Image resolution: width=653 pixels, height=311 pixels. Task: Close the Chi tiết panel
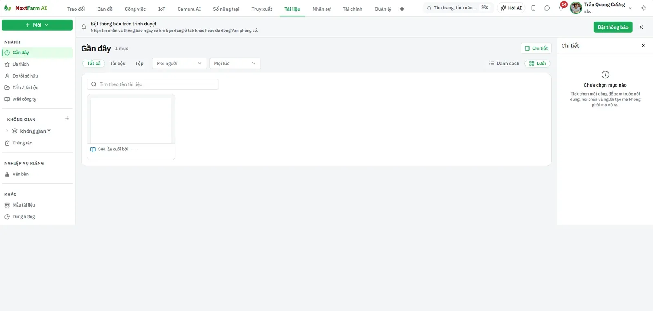643,46
